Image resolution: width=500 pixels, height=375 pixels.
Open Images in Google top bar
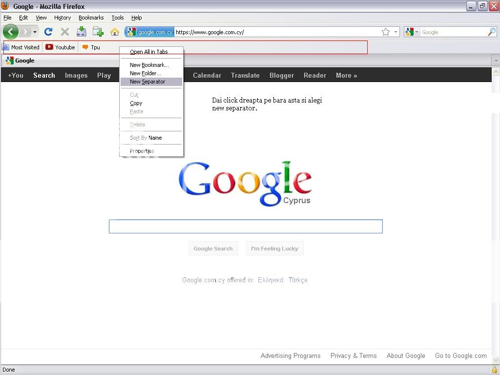(x=76, y=75)
